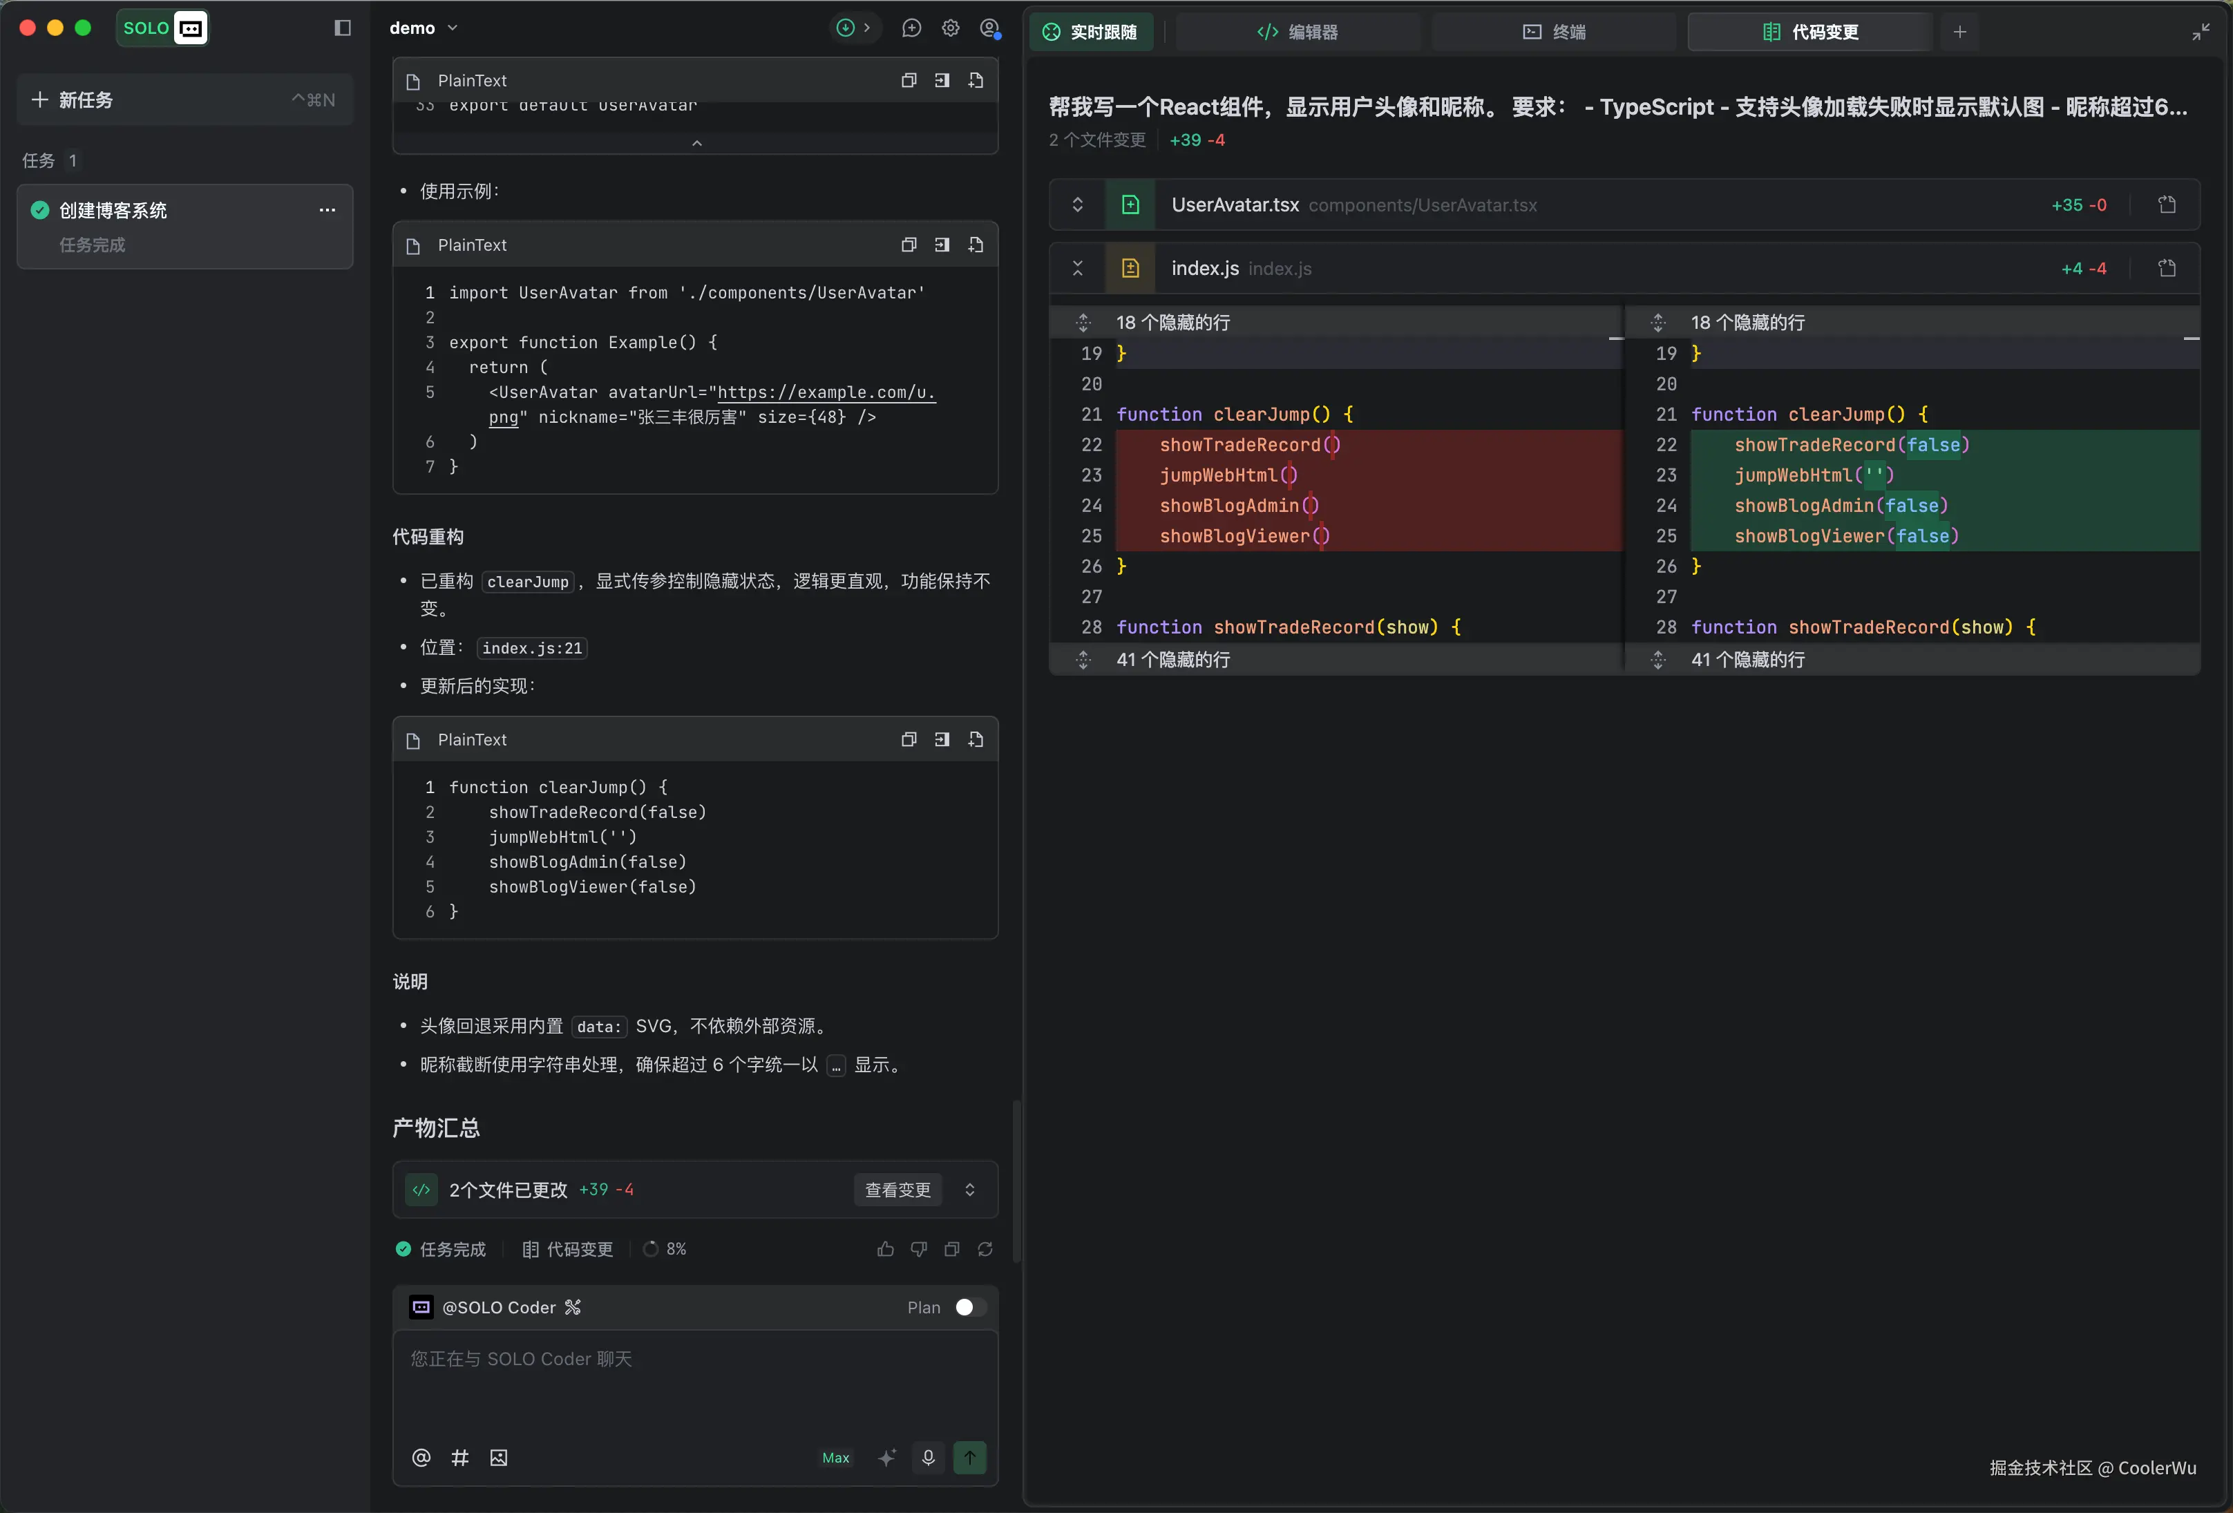
Task: Click the microphone voice input icon
Action: (928, 1457)
